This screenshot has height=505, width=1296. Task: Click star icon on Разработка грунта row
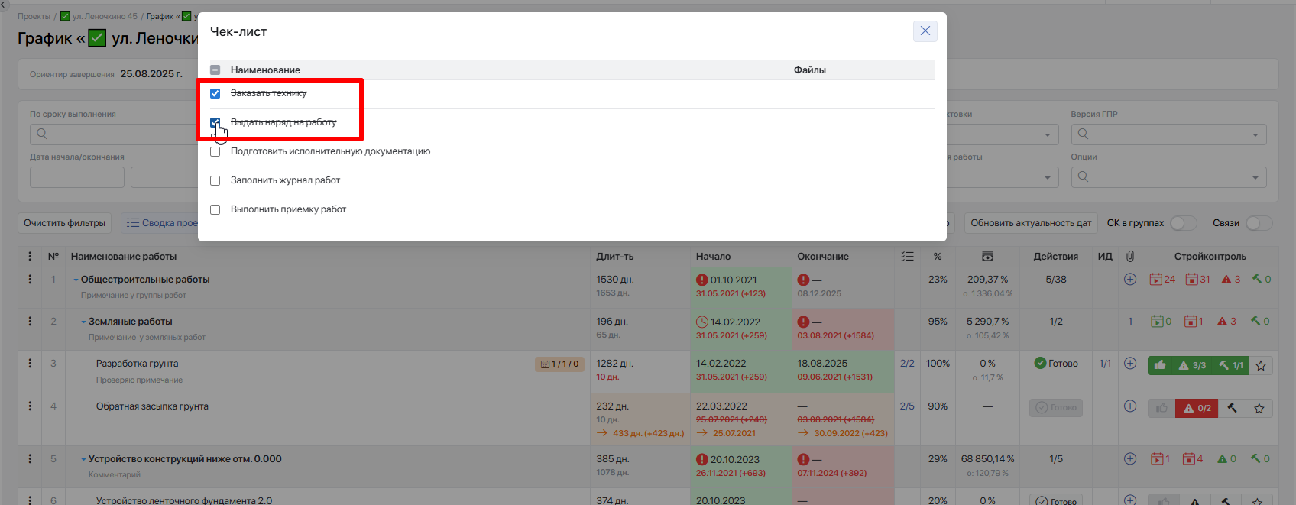pos(1261,365)
